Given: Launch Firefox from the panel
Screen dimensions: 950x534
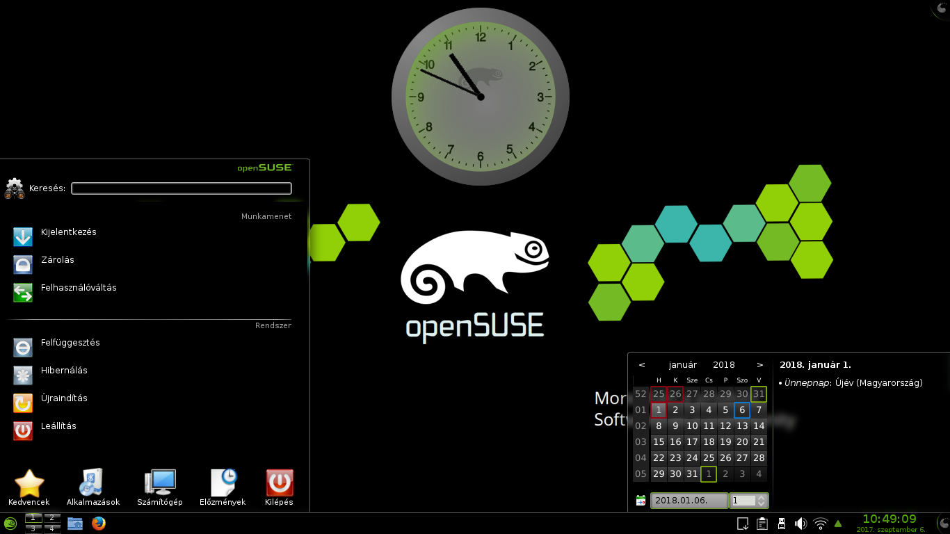Looking at the screenshot, I should click(99, 524).
